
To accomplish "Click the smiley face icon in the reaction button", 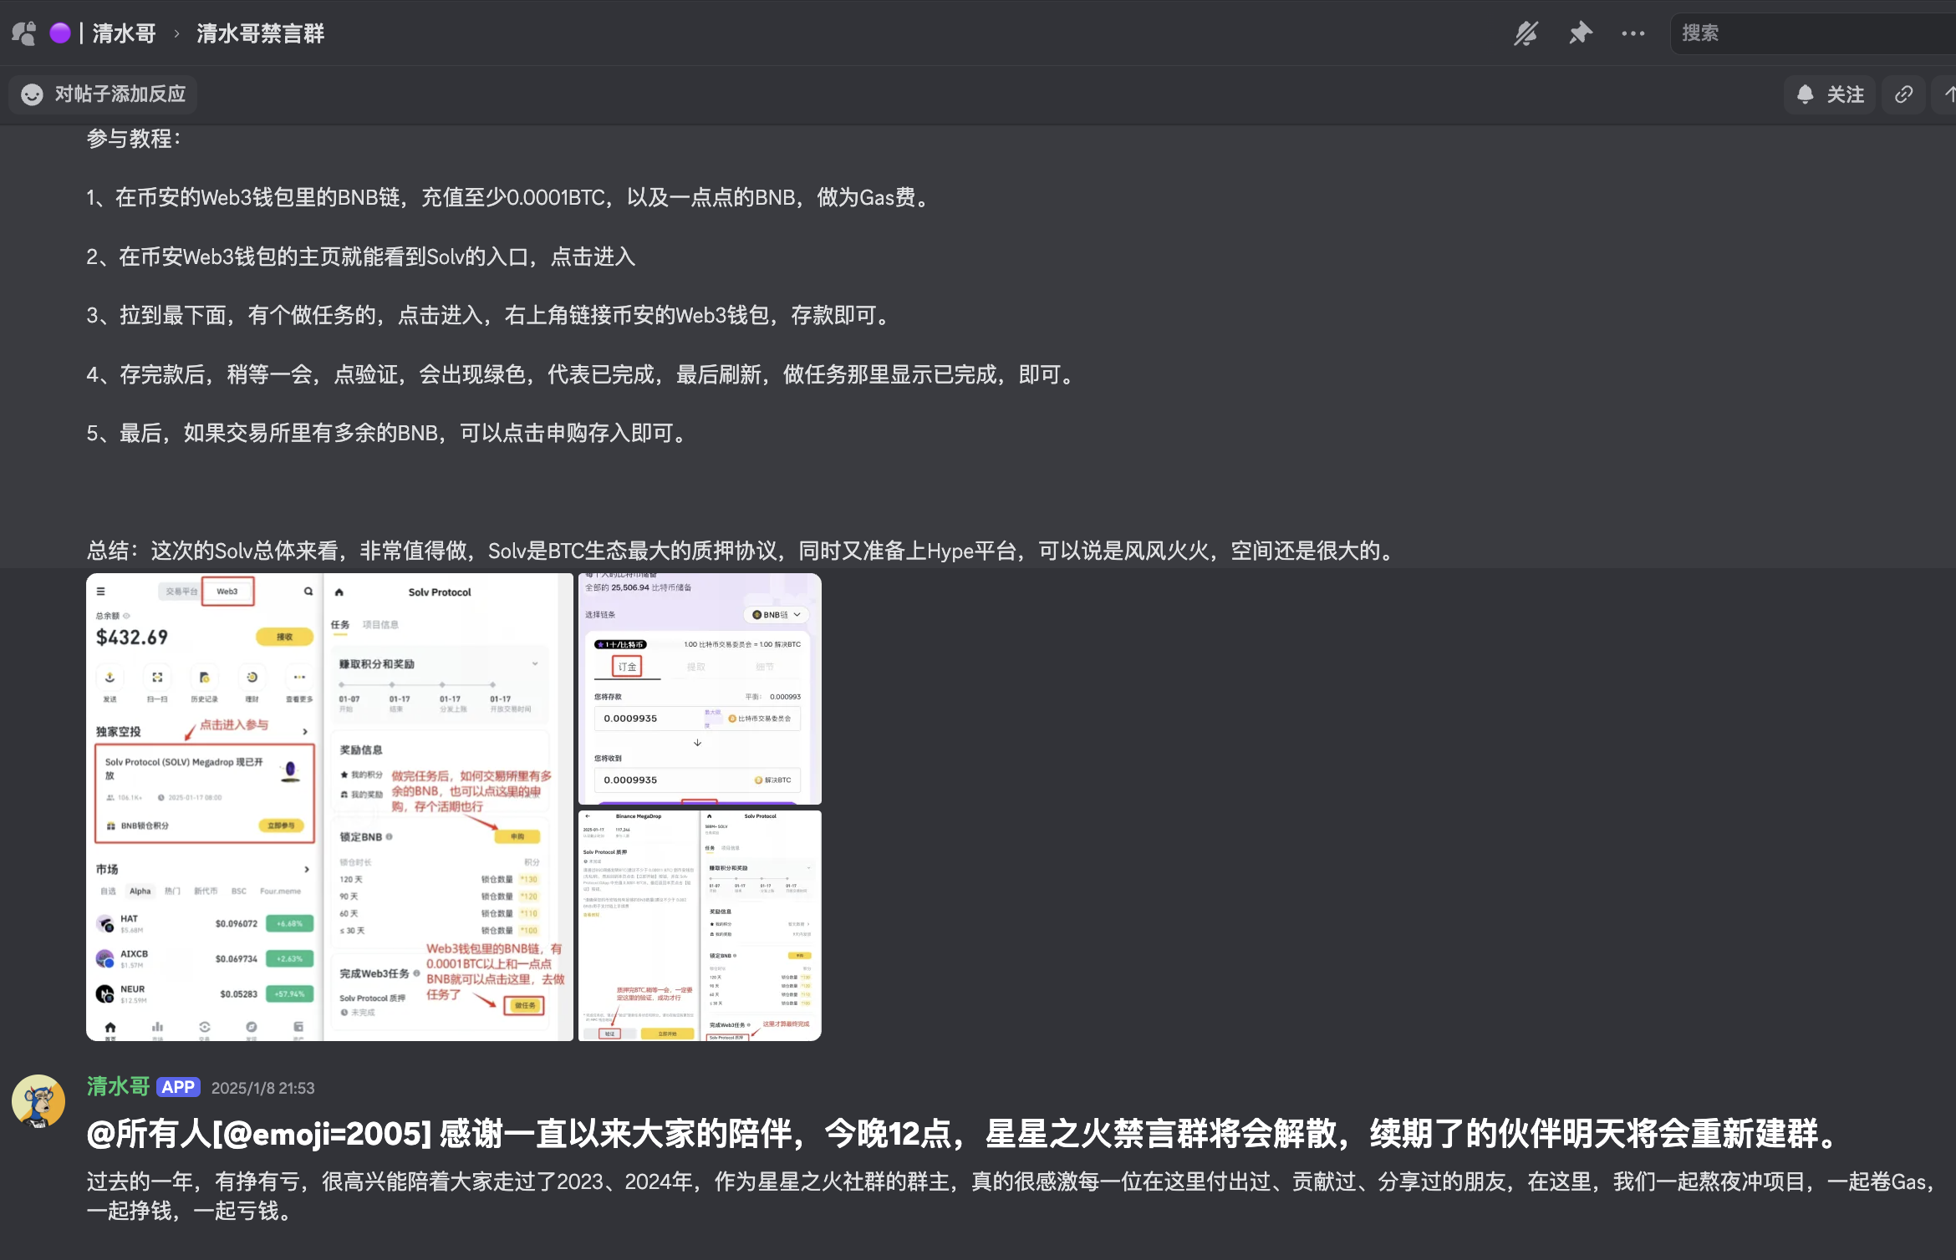I will 31,94.
